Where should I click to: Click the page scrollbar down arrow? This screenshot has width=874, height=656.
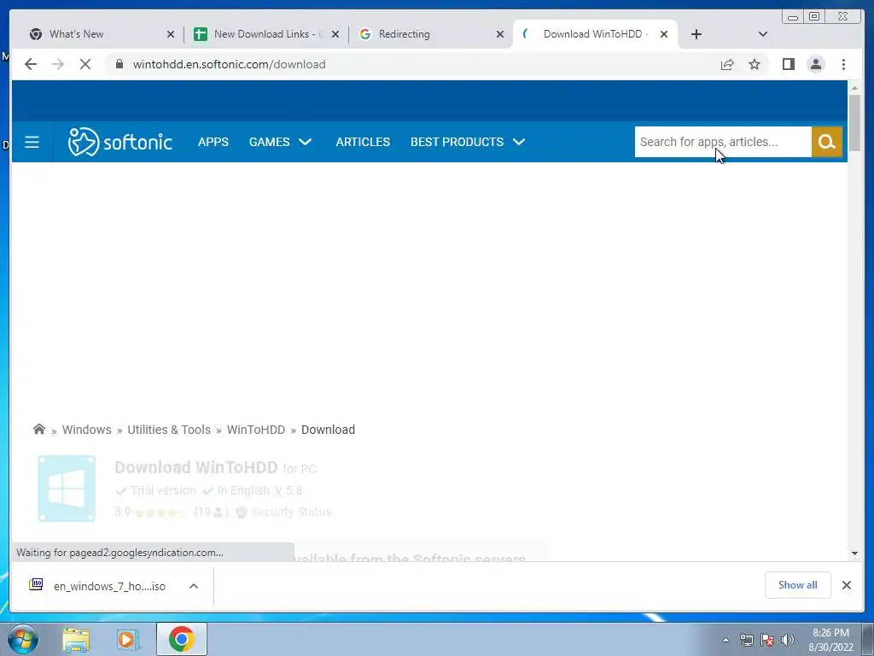click(x=855, y=553)
